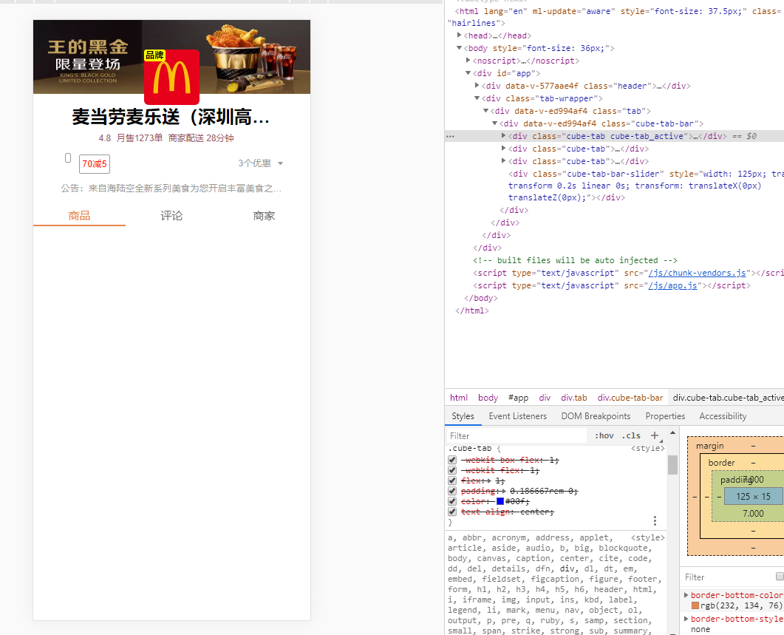Uncheck the text-align property checkbox
784x635 pixels.
coord(451,512)
